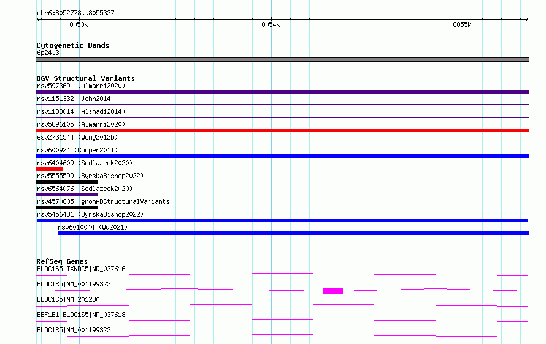Open variant nsv5555599 (ByrskaBishop2022) label

90,176
